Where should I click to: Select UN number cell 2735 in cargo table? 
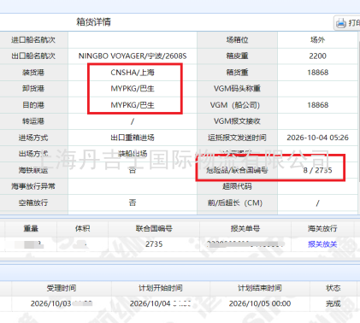coord(154,244)
